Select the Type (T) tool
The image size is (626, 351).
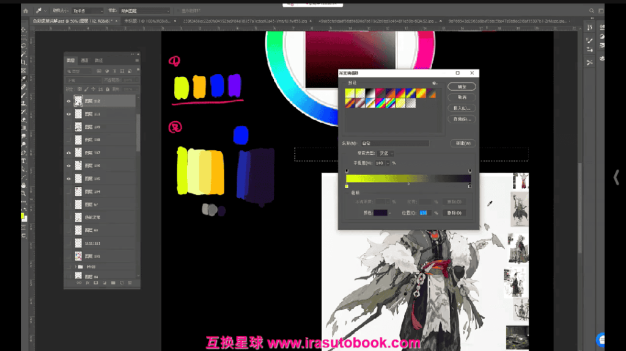coord(24,161)
